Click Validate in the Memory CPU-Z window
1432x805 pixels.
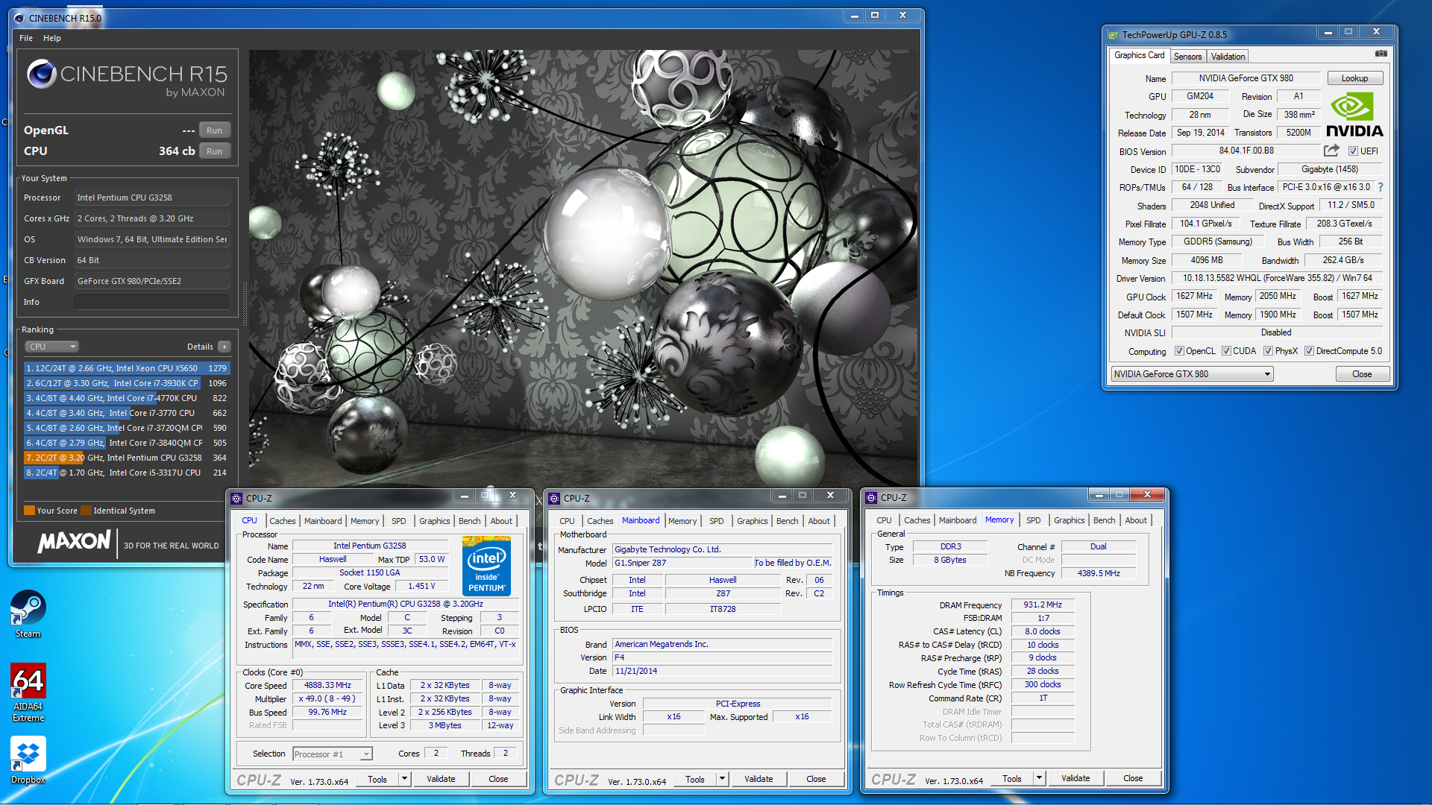coord(1075,778)
